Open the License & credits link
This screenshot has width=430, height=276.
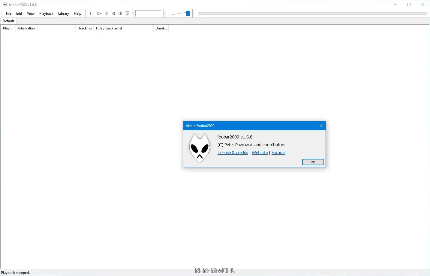(x=233, y=153)
